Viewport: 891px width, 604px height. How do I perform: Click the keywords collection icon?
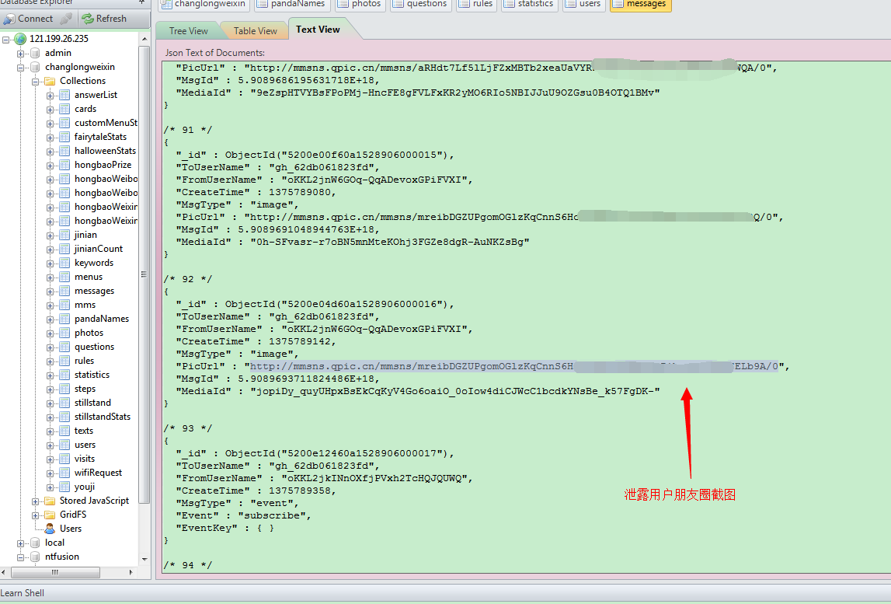(64, 263)
